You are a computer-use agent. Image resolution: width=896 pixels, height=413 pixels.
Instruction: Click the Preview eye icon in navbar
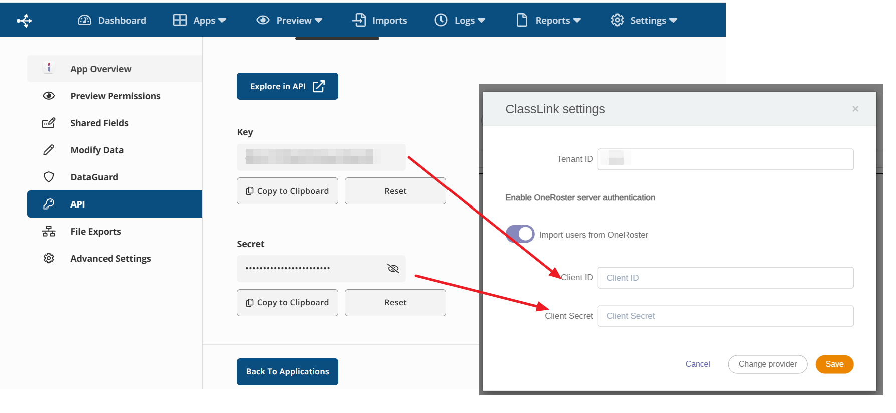pyautogui.click(x=263, y=20)
